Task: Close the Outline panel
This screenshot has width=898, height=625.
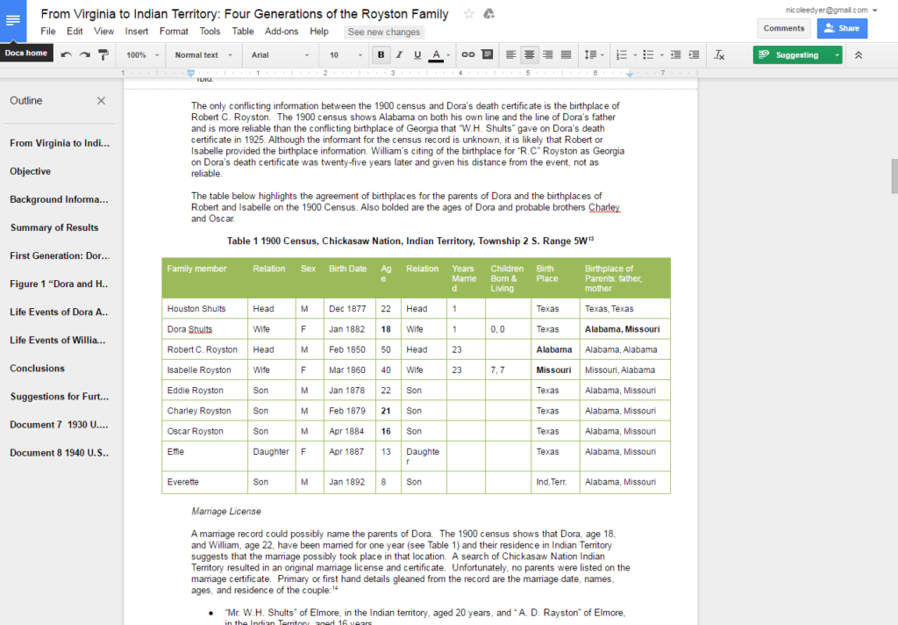Action: pos(102,100)
